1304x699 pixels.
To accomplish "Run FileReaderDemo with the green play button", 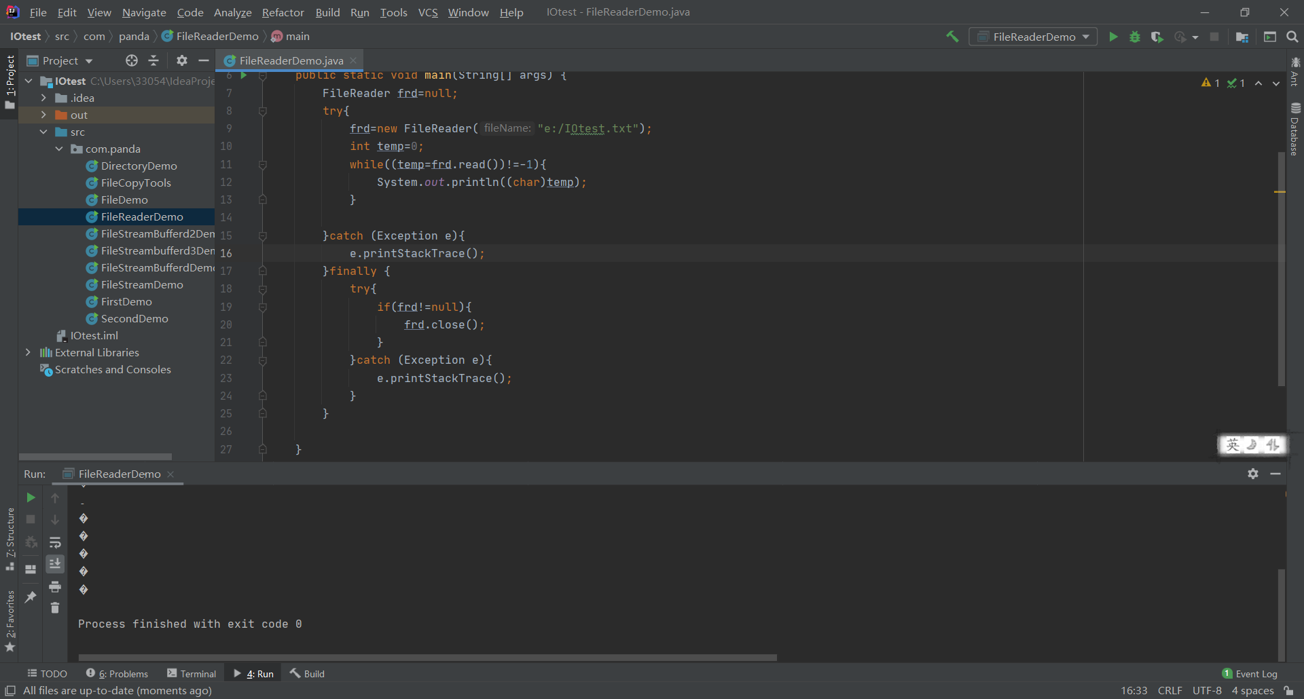I will coord(1113,37).
